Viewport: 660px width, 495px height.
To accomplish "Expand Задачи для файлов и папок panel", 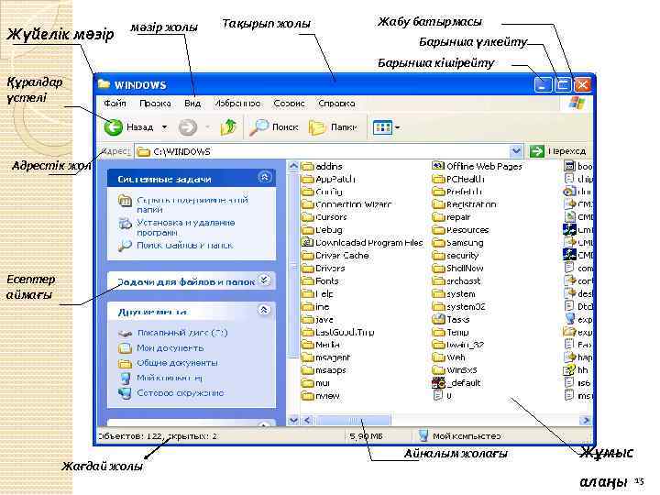I will click(264, 280).
